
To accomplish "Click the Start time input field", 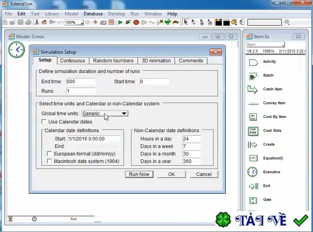I will pyautogui.click(x=154, y=82).
